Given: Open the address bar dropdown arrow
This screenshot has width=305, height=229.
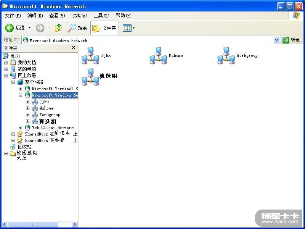Looking at the screenshot, I should tap(276, 40).
